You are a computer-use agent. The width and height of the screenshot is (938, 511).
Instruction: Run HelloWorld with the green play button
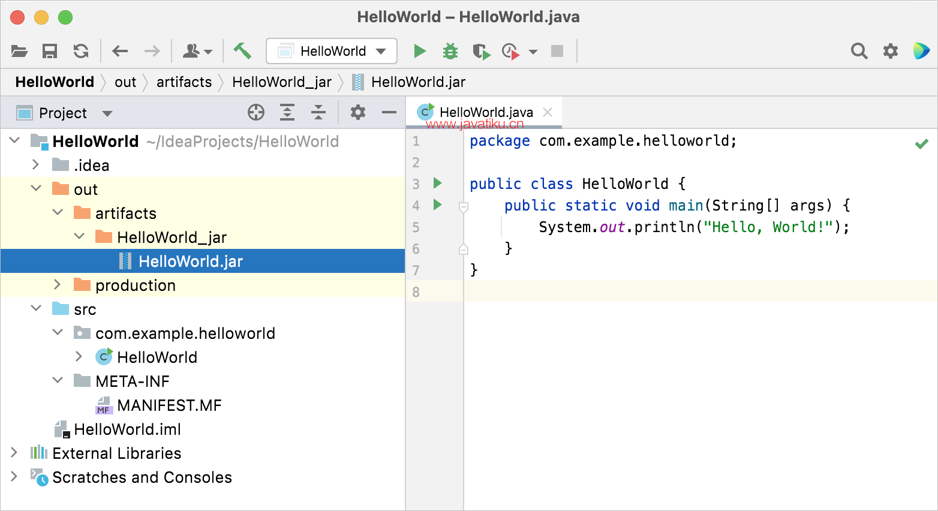pos(420,52)
